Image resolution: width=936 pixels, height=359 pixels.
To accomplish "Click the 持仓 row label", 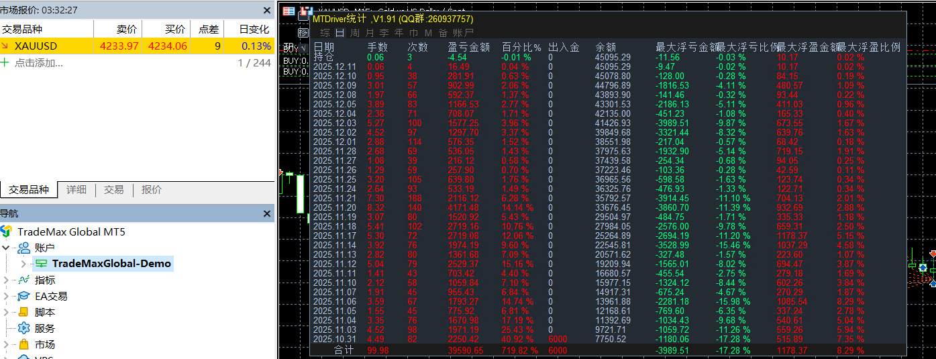I will [323, 57].
